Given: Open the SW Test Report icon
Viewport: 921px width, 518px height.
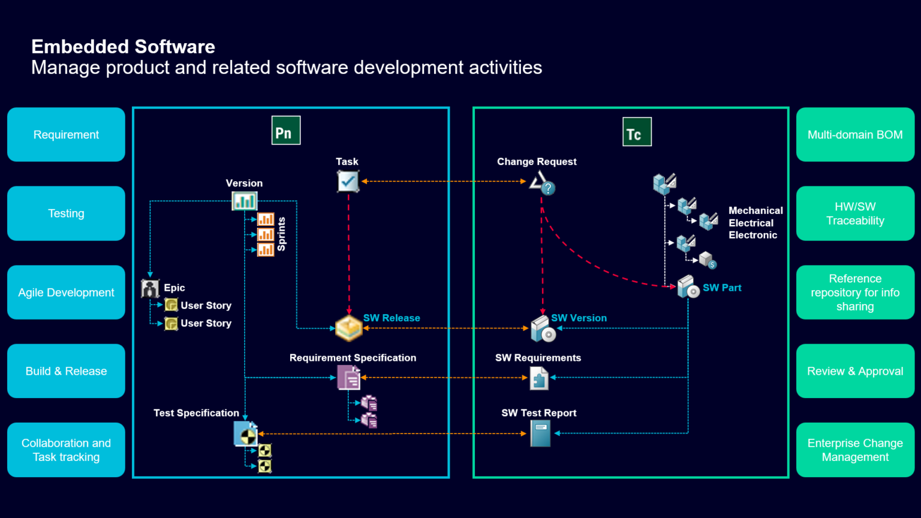Looking at the screenshot, I should (540, 433).
